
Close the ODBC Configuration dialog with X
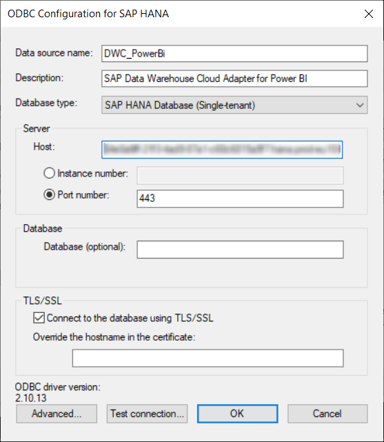click(x=369, y=14)
